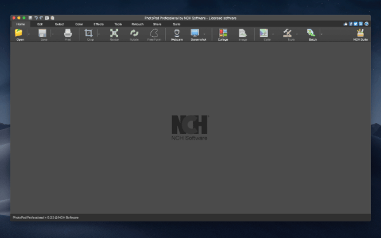The image size is (381, 238).
Task: Expand the Batch dropdown arrow
Action: tap(321, 34)
